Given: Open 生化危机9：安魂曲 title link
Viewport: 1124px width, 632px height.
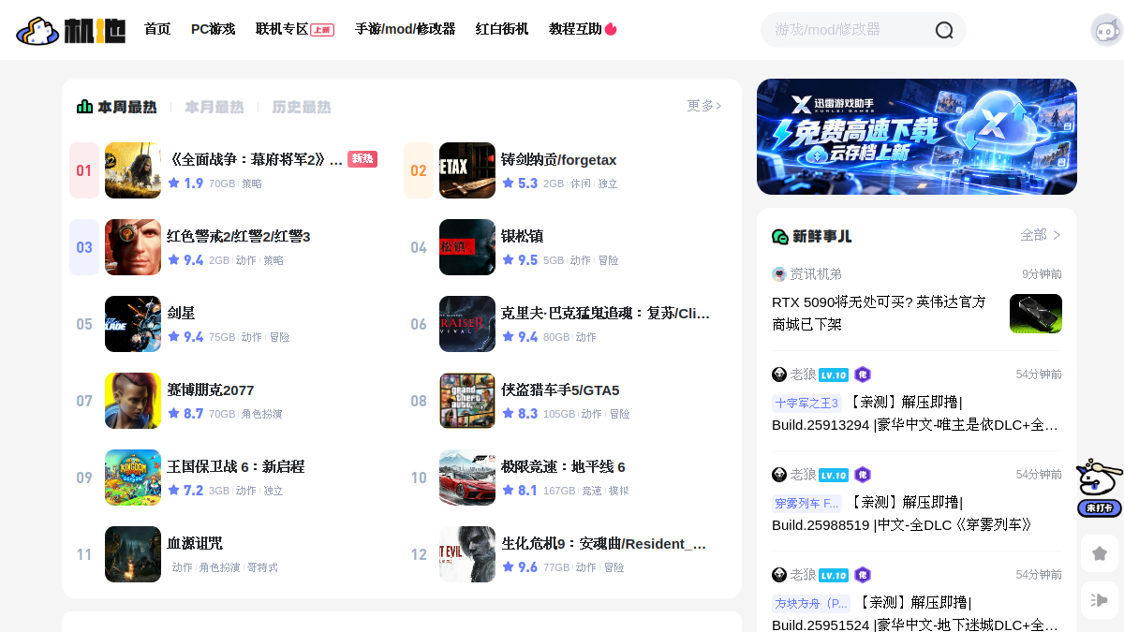Looking at the screenshot, I should pos(604,543).
